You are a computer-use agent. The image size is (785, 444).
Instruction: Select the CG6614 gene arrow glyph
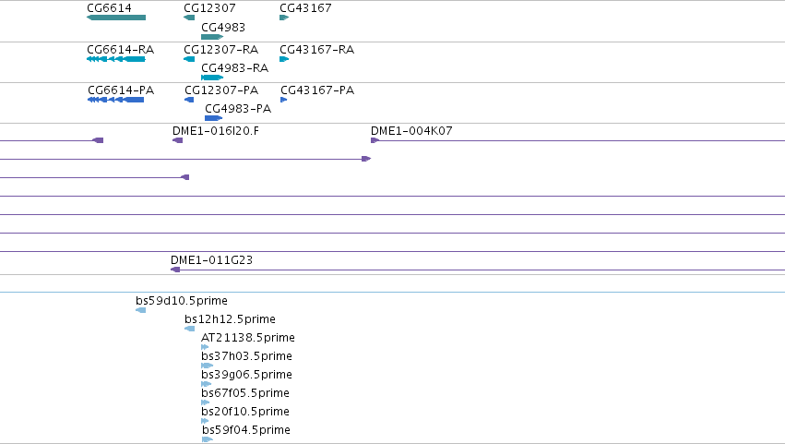pyautogui.click(x=116, y=18)
